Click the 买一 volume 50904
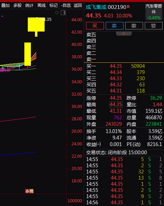Image resolution: width=164 pixels, height=206 pixels. [138, 66]
